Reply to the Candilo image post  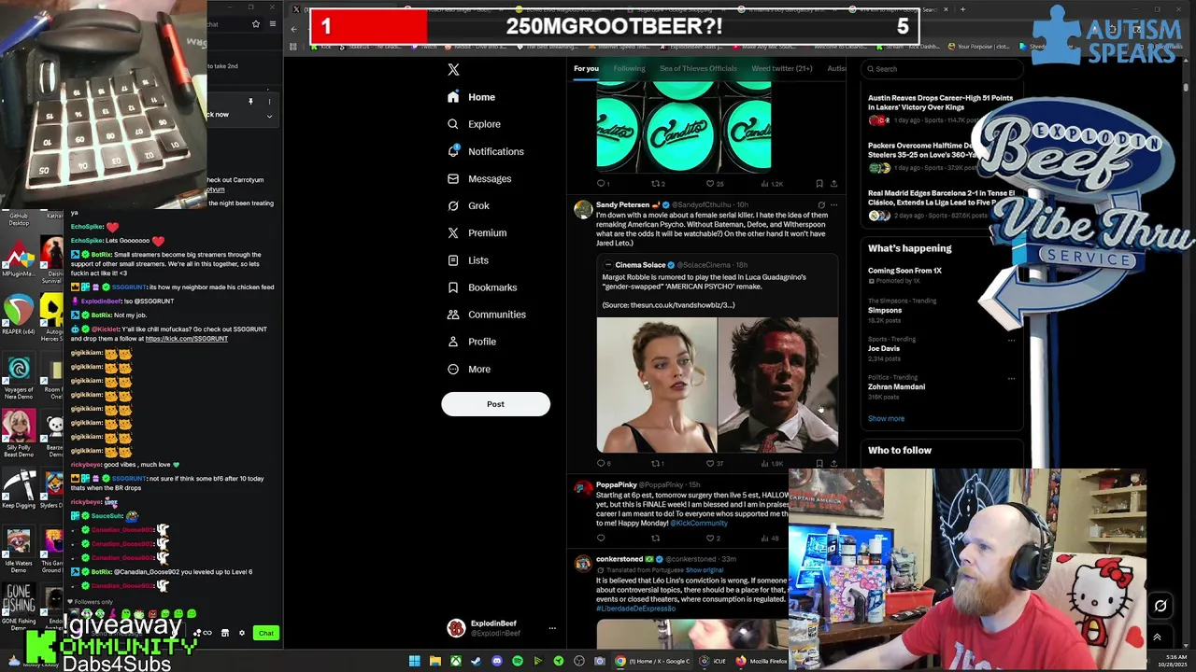(603, 184)
